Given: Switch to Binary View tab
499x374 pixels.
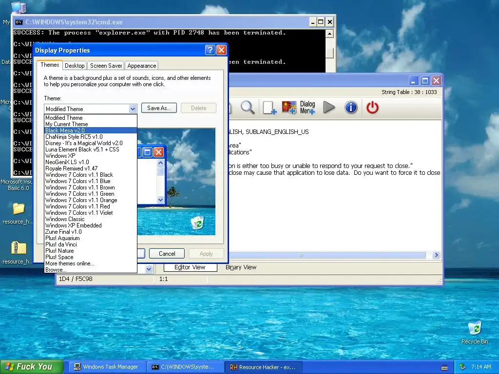Looking at the screenshot, I should coord(241,267).
